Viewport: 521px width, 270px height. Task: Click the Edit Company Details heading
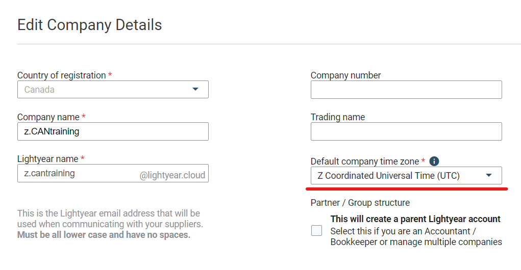tap(89, 25)
